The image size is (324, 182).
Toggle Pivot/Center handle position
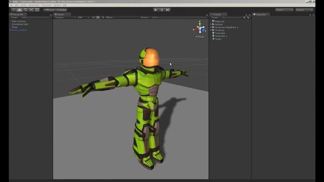click(x=50, y=10)
